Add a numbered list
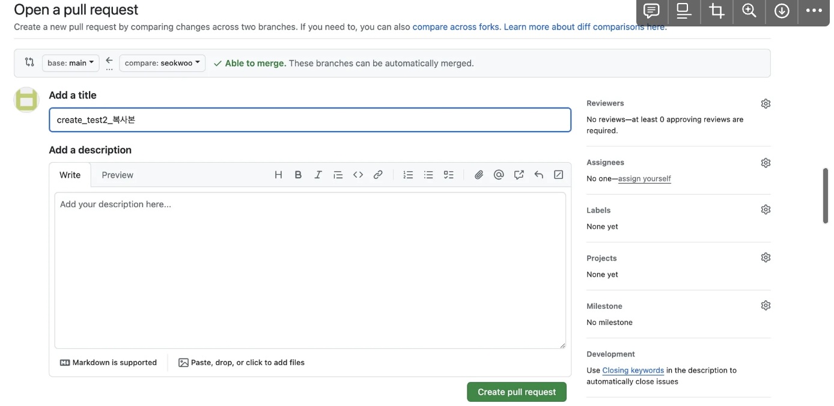 pos(408,174)
